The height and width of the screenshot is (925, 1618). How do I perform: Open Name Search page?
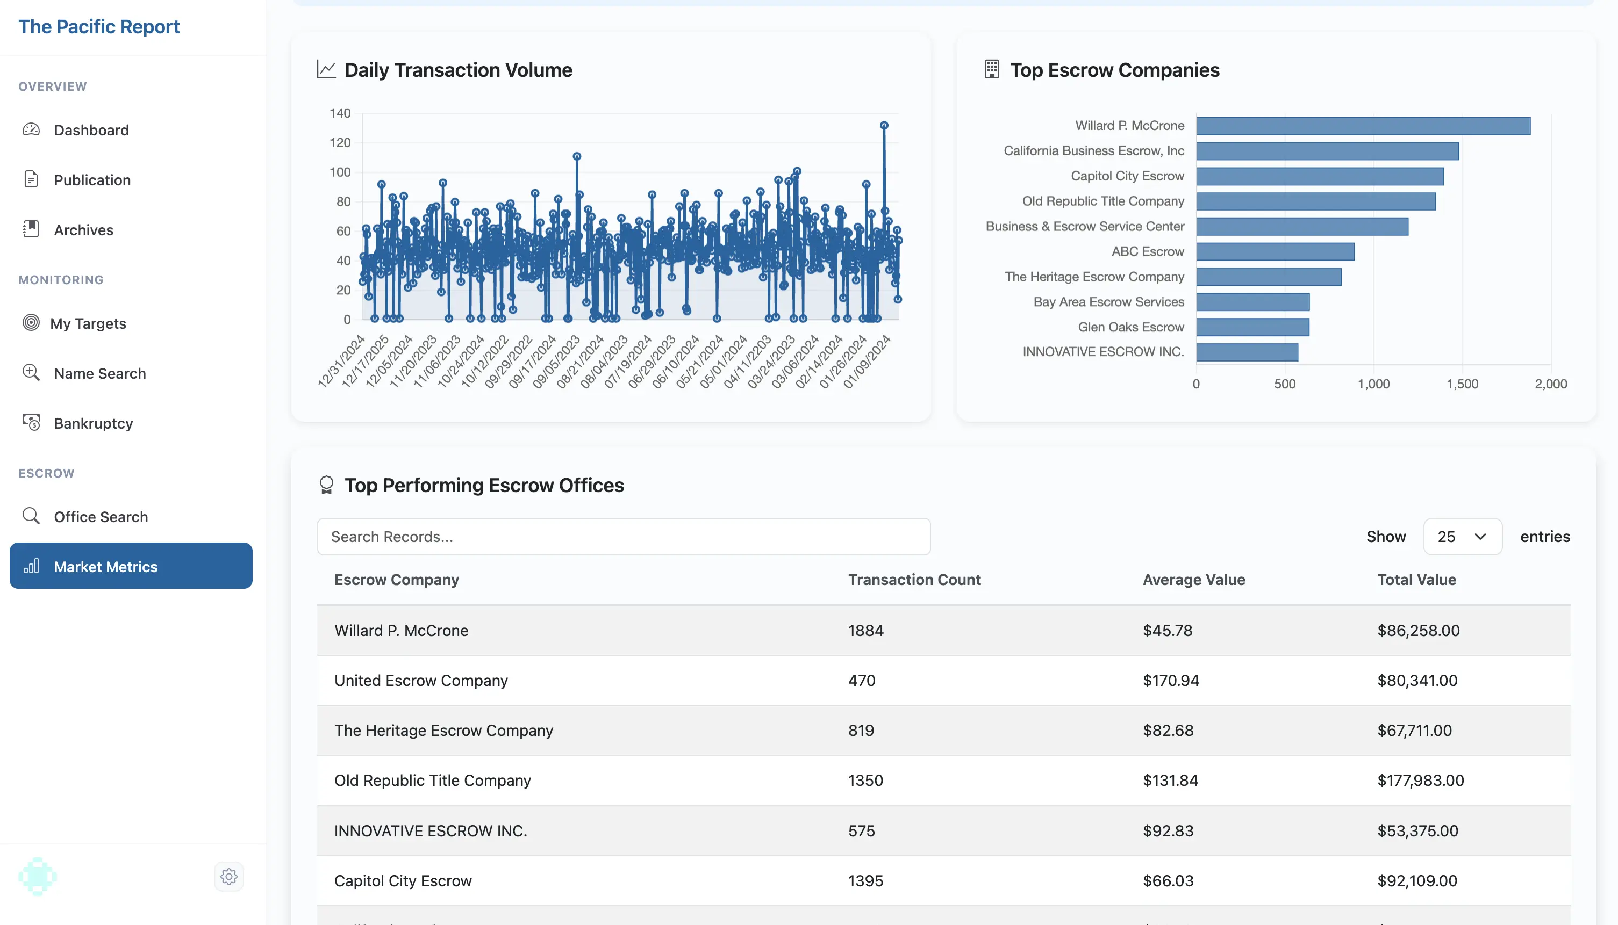click(x=132, y=373)
